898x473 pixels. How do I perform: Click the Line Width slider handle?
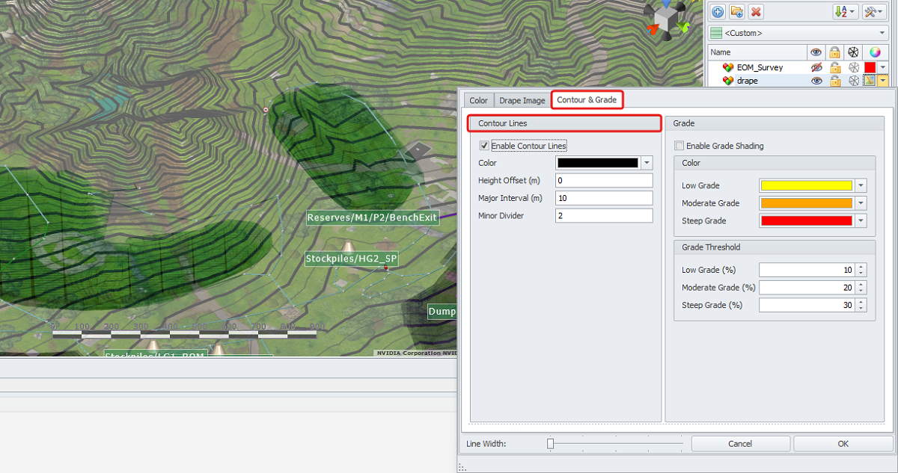pyautogui.click(x=550, y=444)
